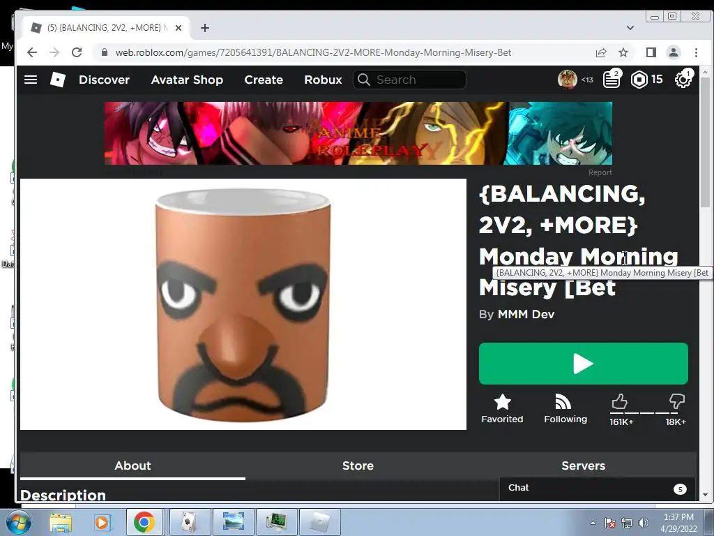Viewport: 714px width, 536px height.
Task: Click the Anime Roleplay banner ad
Action: (x=358, y=133)
